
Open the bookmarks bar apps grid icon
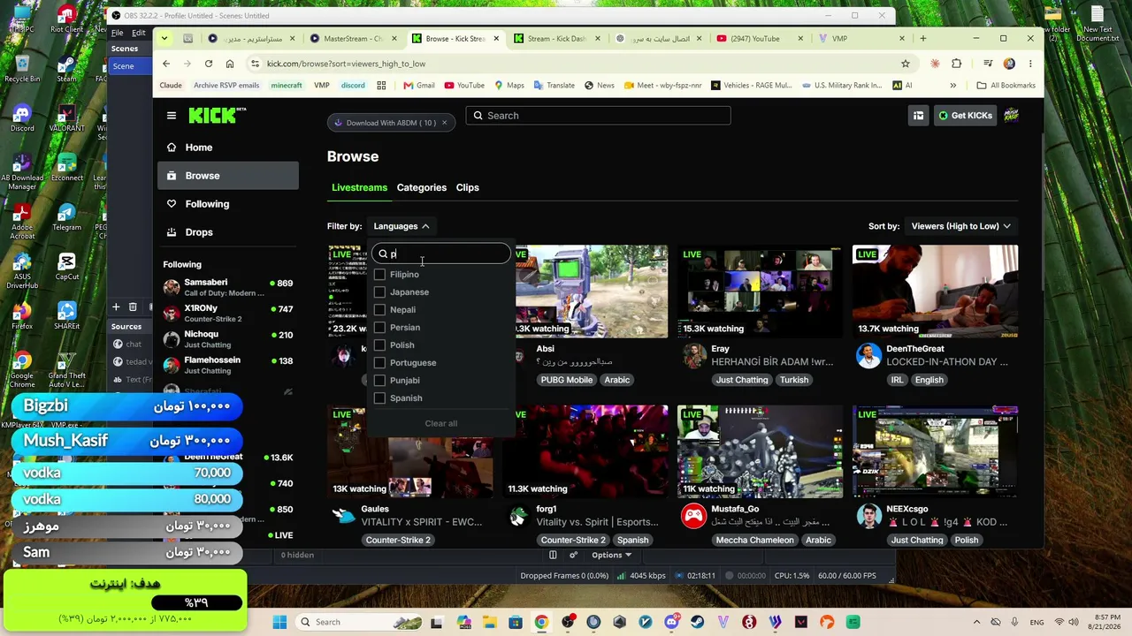(x=382, y=86)
